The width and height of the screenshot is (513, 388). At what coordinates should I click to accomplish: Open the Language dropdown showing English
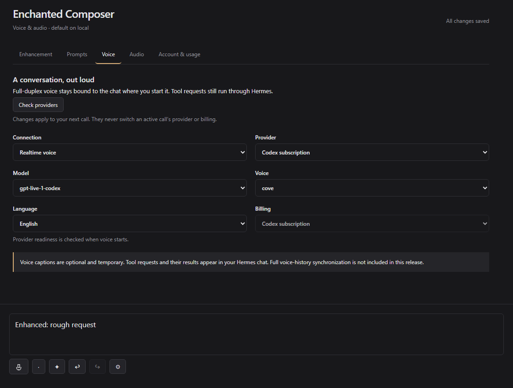click(x=130, y=223)
